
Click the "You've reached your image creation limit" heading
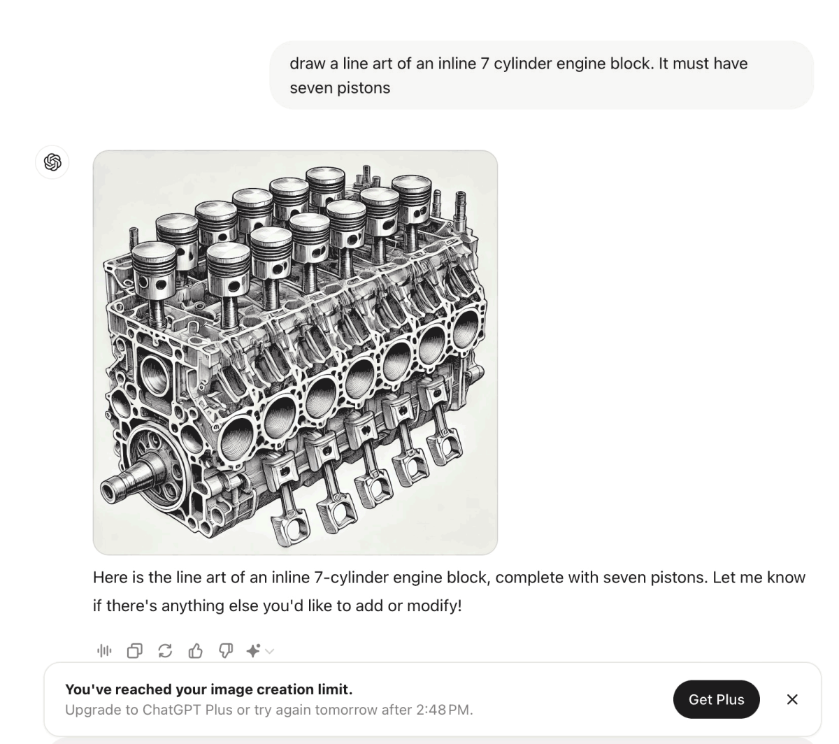(x=208, y=689)
